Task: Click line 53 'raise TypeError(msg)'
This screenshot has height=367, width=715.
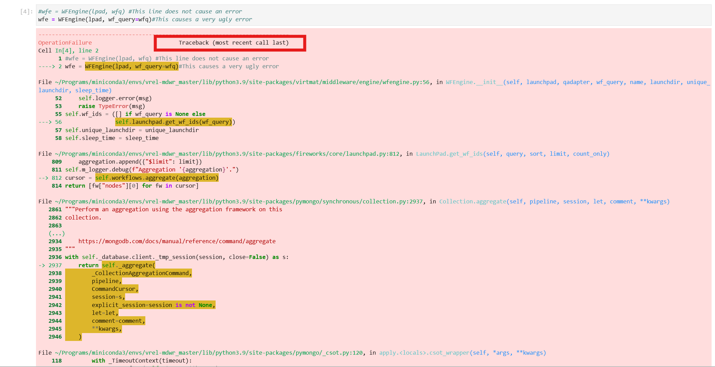Action: (x=112, y=106)
